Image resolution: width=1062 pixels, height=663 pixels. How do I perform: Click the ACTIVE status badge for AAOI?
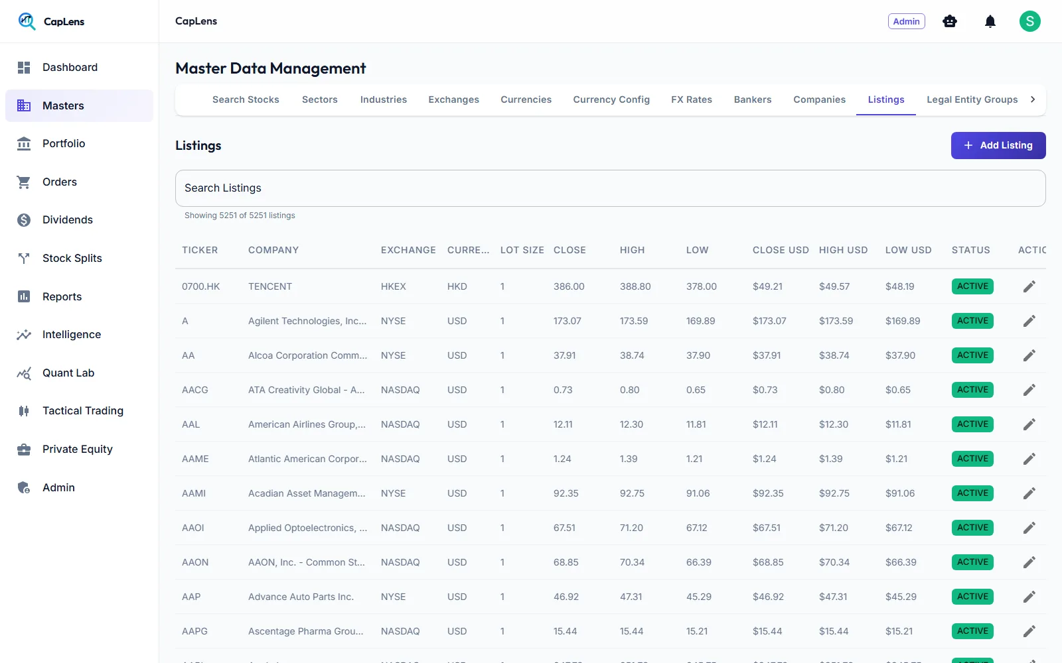click(972, 528)
